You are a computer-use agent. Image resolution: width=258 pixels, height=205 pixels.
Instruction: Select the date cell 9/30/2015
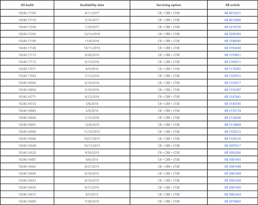coord(92,153)
